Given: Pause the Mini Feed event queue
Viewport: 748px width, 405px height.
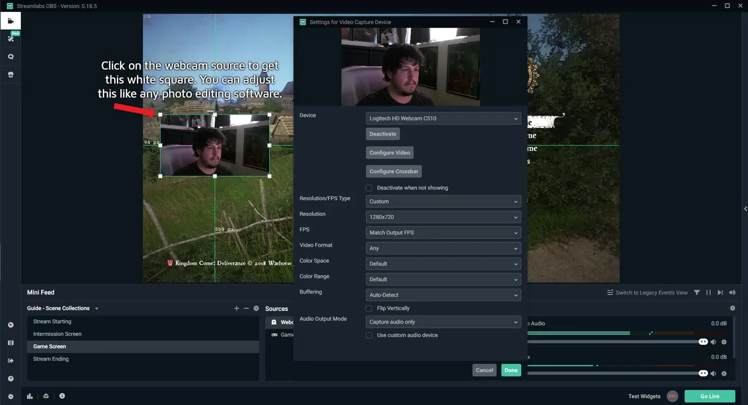Looking at the screenshot, I should click(709, 293).
